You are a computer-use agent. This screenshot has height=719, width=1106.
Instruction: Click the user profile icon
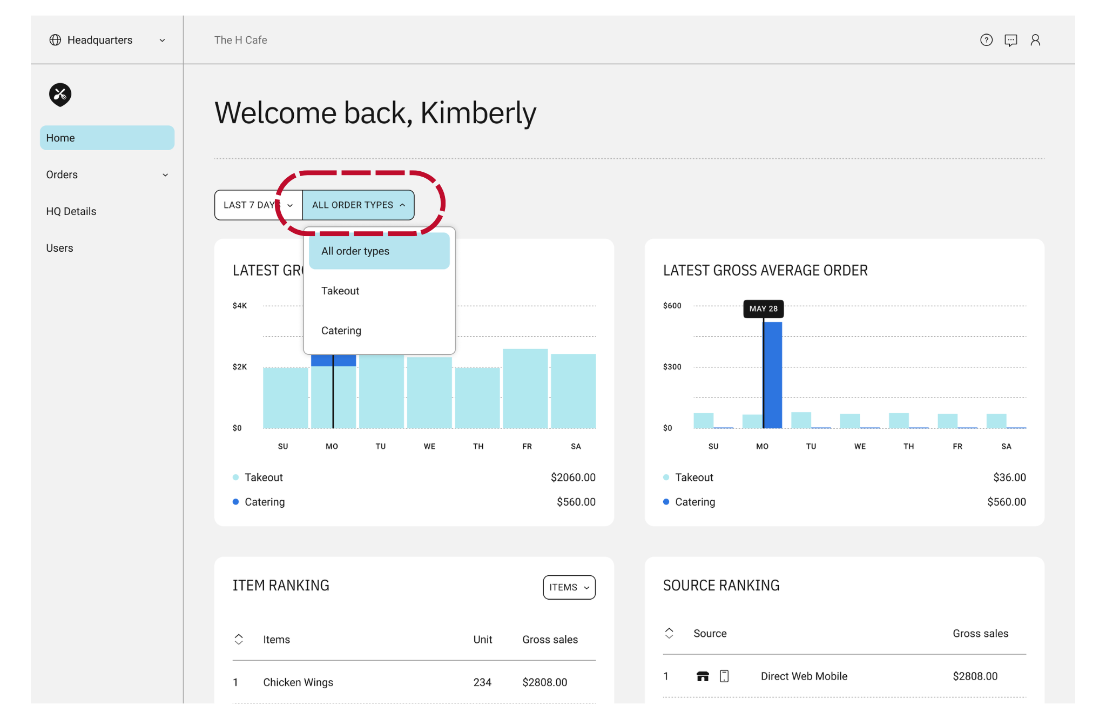click(1035, 40)
